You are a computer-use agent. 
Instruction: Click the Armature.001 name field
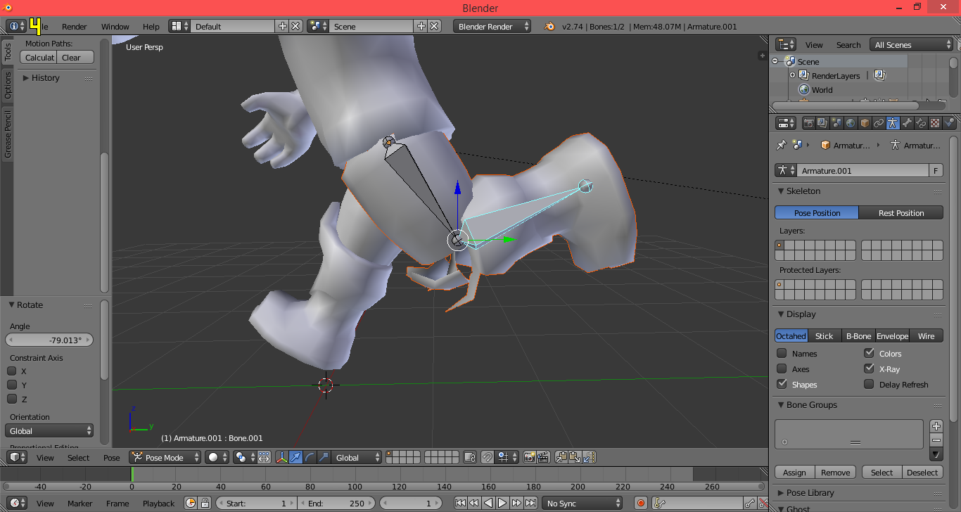click(863, 170)
